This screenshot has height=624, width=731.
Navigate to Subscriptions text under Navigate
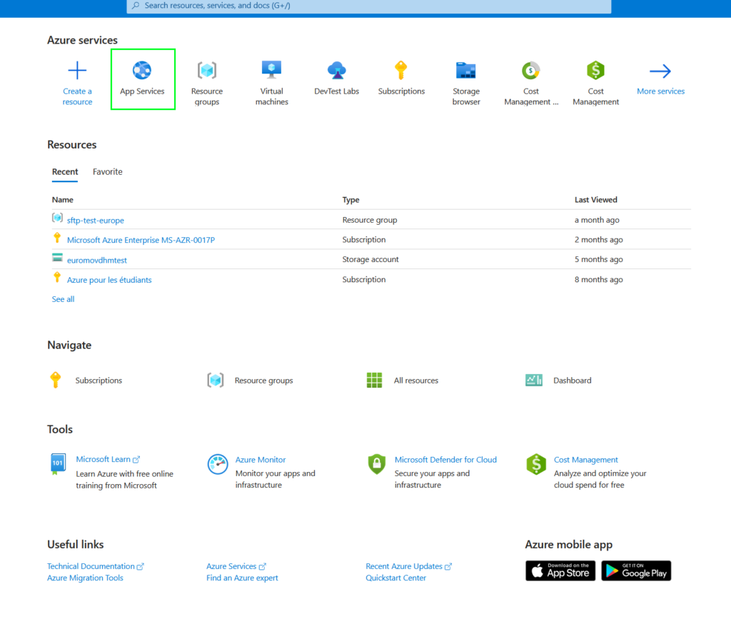pyautogui.click(x=99, y=381)
